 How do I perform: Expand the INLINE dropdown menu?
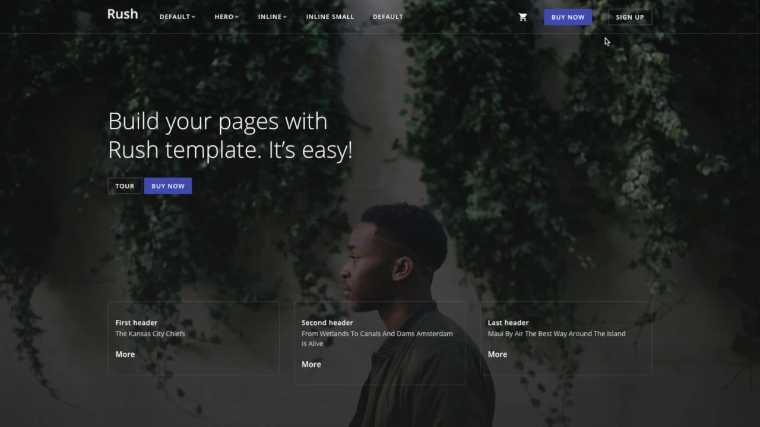point(272,17)
